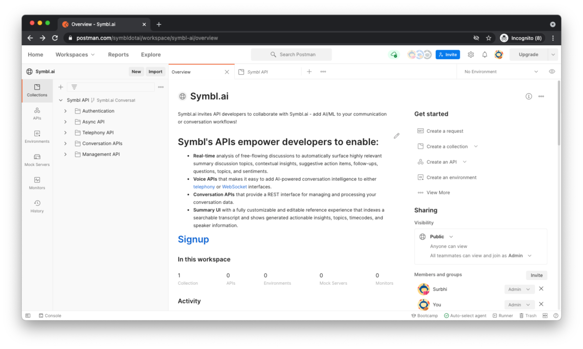Open the Workspaces dropdown menu
583x349 pixels.
click(75, 55)
